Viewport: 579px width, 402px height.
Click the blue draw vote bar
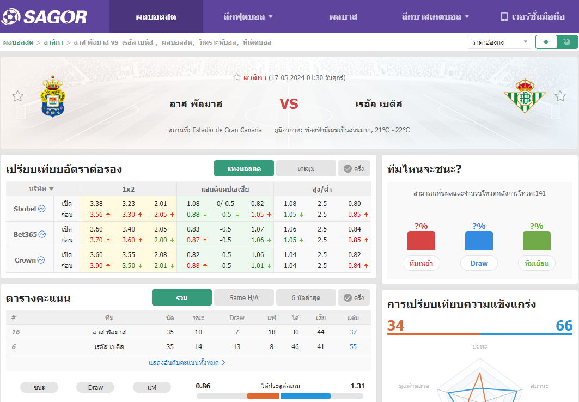click(479, 241)
